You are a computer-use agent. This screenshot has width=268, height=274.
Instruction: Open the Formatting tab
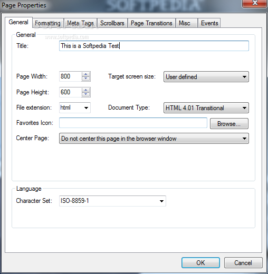pyautogui.click(x=48, y=23)
